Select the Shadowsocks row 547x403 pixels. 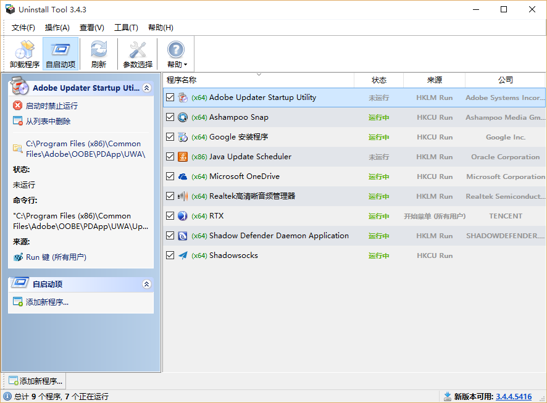[x=354, y=255]
